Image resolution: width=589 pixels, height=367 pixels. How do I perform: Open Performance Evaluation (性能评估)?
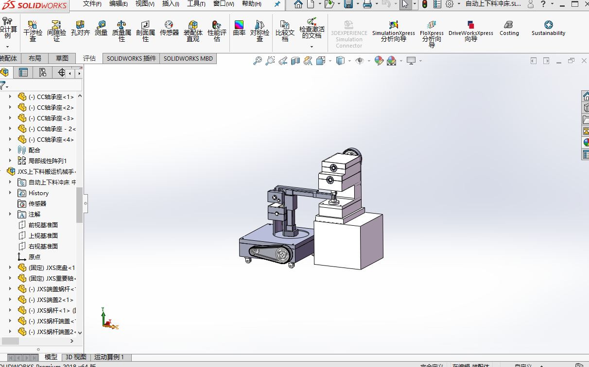pyautogui.click(x=217, y=31)
